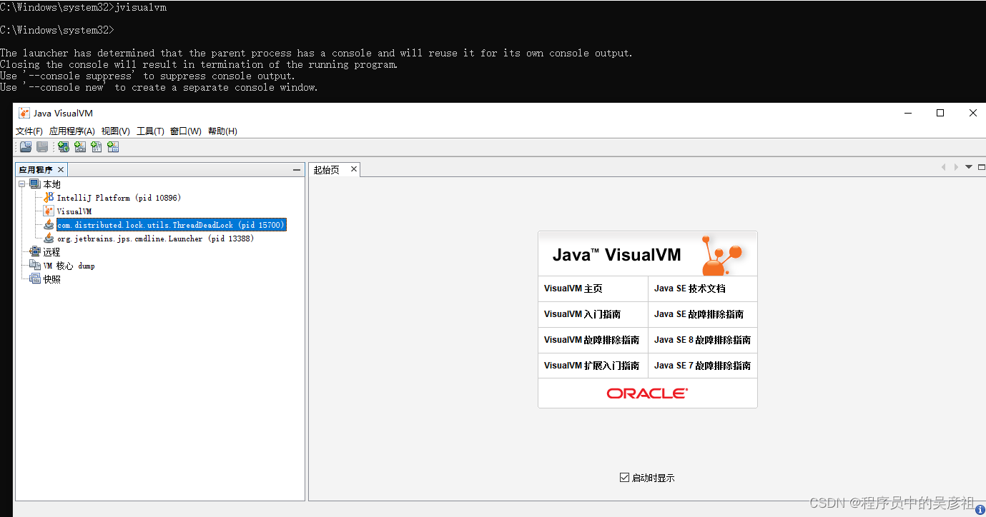Screen dimensions: 986x517
Task: Click the previous document left arrow
Action: point(943,166)
